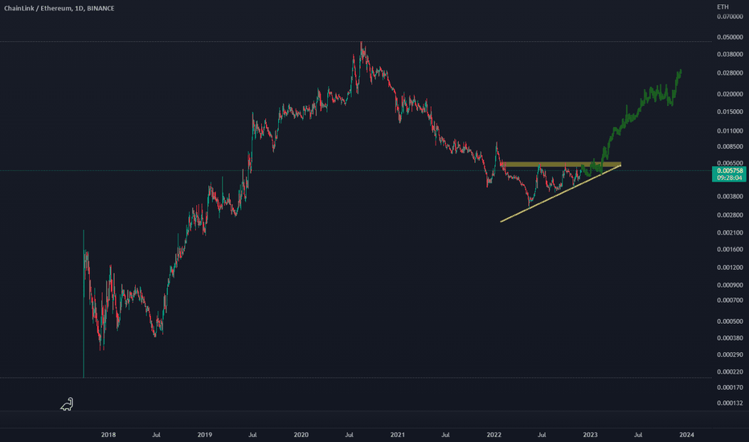
Task: Click the 0.008500 price scale label
Action: (x=730, y=147)
